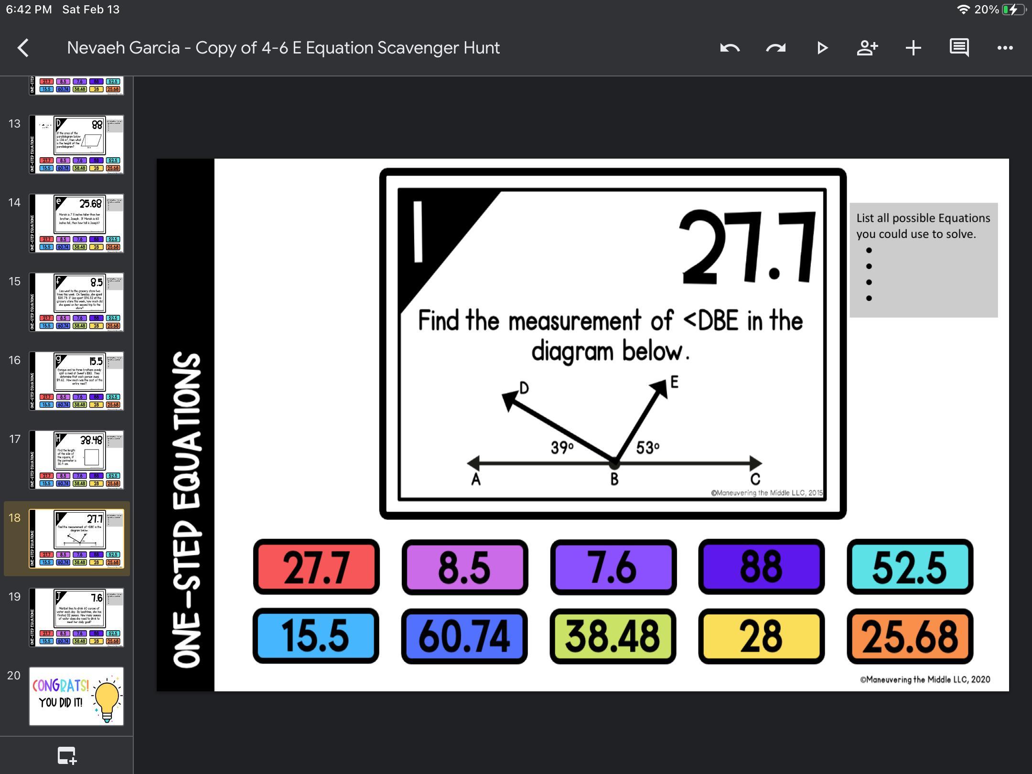Add new slide using bottom-left icon
This screenshot has width=1032, height=774.
point(67,755)
